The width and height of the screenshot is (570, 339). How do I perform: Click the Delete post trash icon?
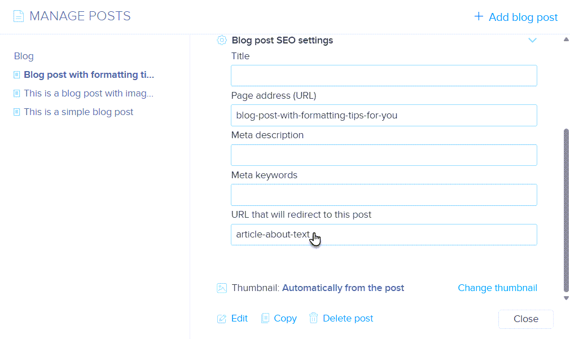coord(314,318)
